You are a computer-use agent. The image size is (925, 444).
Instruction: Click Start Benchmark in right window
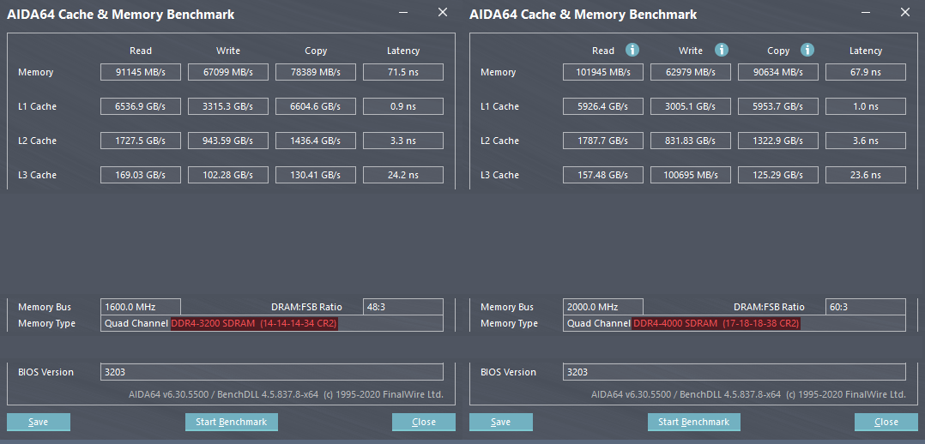[x=693, y=422]
